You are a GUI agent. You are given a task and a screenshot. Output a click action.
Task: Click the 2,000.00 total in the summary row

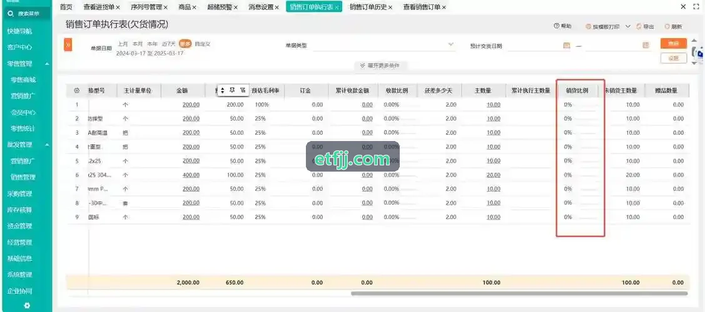tap(188, 283)
